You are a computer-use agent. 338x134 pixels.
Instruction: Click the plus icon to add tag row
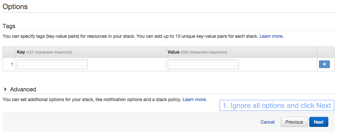(x=324, y=64)
